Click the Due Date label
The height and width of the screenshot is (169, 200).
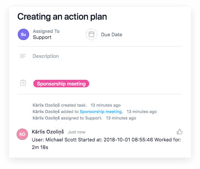[x=112, y=34]
